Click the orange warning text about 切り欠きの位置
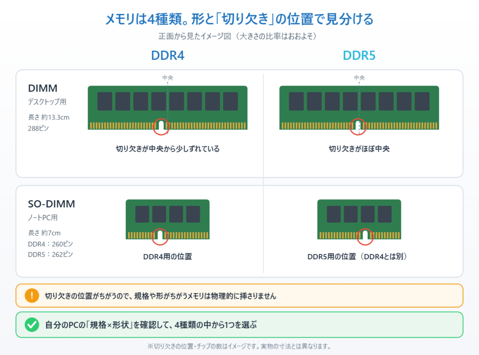This screenshot has height=355, width=479. coord(160,296)
